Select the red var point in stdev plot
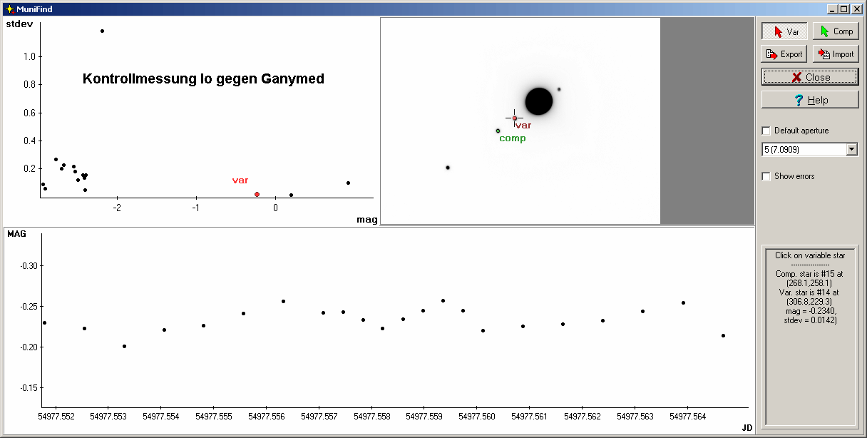The width and height of the screenshot is (867, 438). tap(257, 194)
